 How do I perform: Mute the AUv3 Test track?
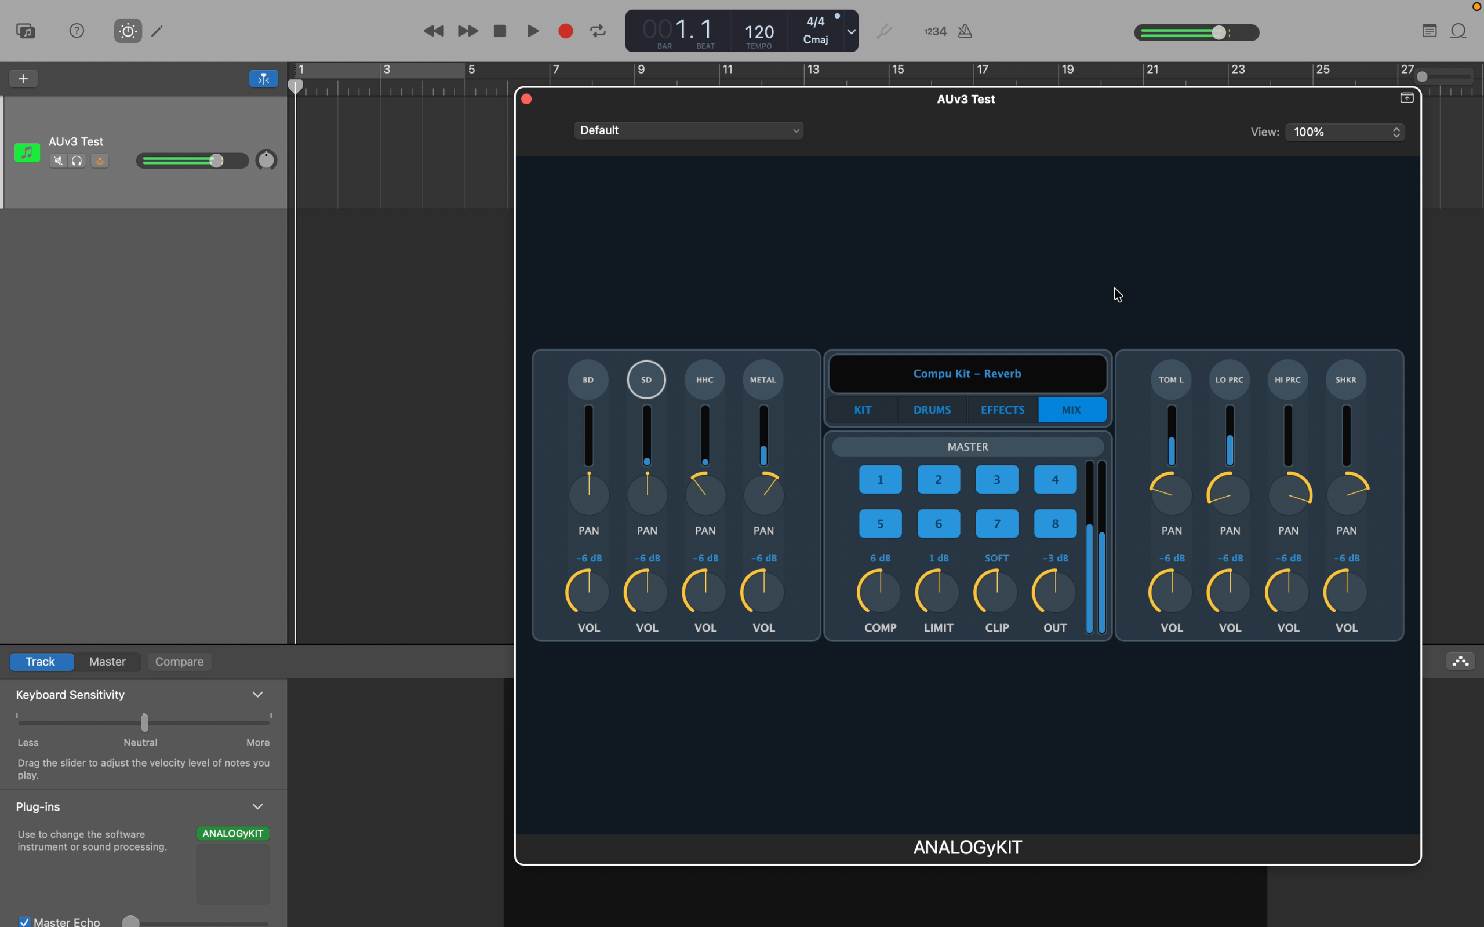[58, 160]
